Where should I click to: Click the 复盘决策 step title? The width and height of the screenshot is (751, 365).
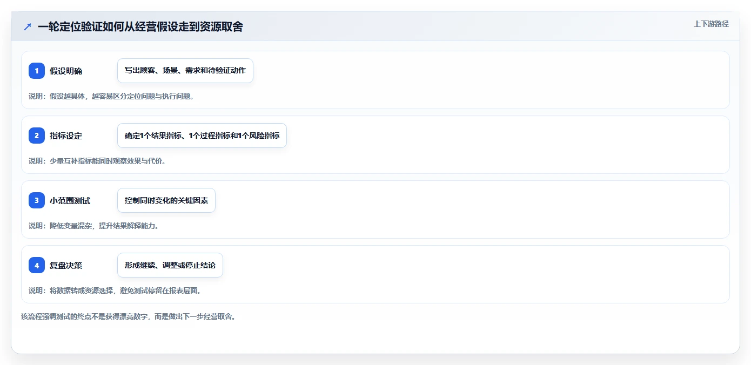(x=66, y=265)
